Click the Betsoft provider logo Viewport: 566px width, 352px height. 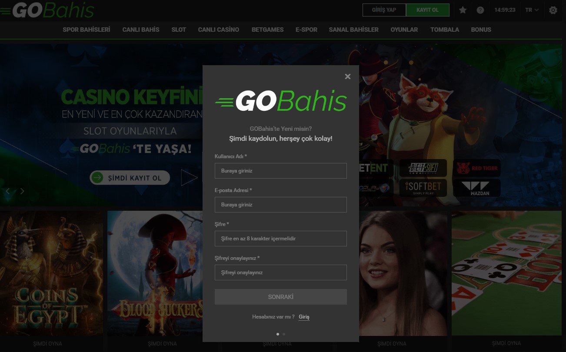[423, 168]
